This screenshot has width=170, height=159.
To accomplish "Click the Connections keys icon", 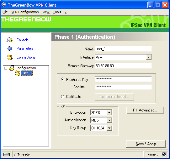I will point(10,57).
